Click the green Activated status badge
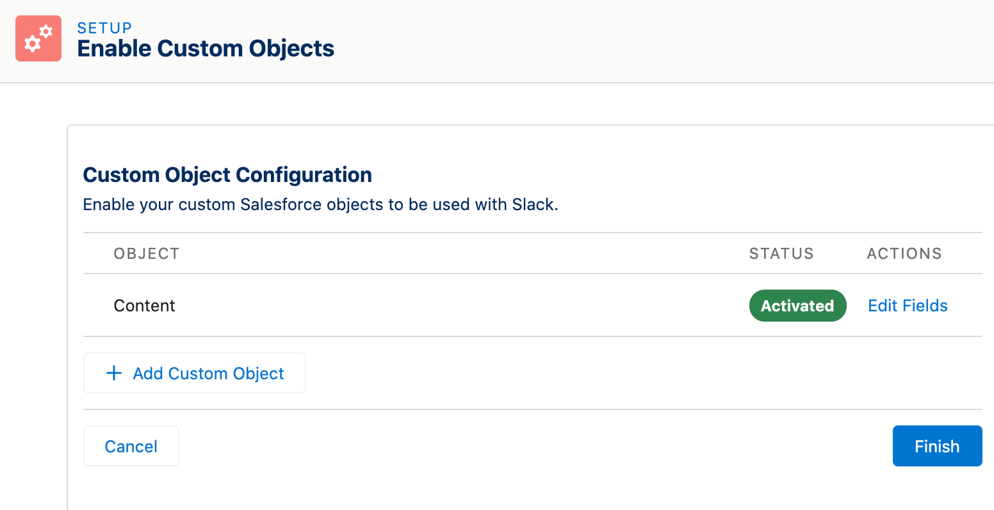The height and width of the screenshot is (510, 994). coord(797,306)
